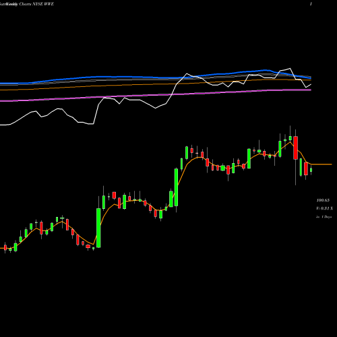Click the tall green candle at the chart's middle breakout
Image resolution: width=337 pixels, height=337 pixels.
click(x=176, y=187)
